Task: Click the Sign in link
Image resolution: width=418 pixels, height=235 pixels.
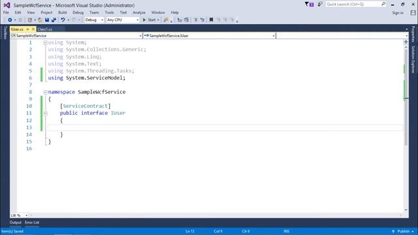Action: click(398, 13)
